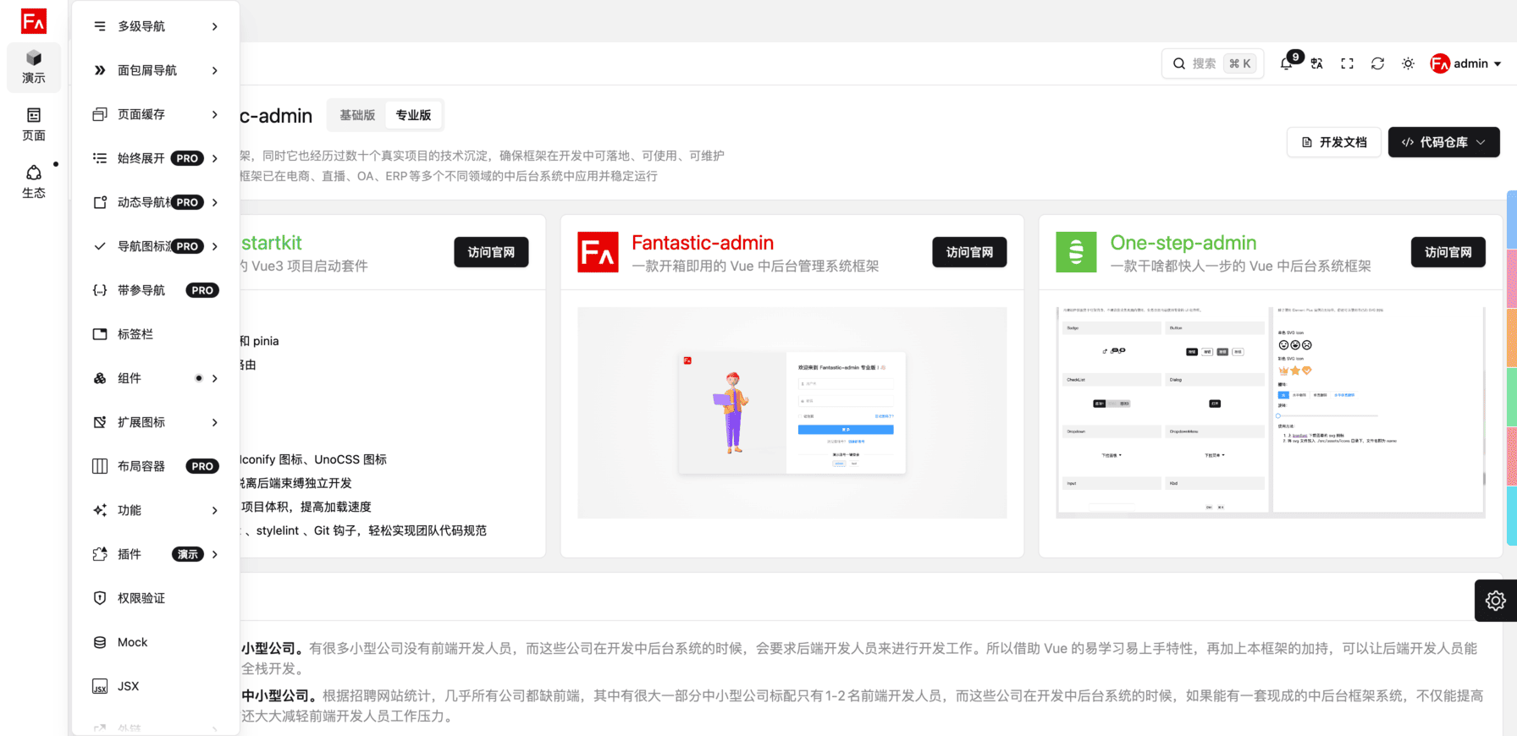This screenshot has height=736, width=1517.
Task: Click the page refresh icon
Action: [x=1377, y=63]
